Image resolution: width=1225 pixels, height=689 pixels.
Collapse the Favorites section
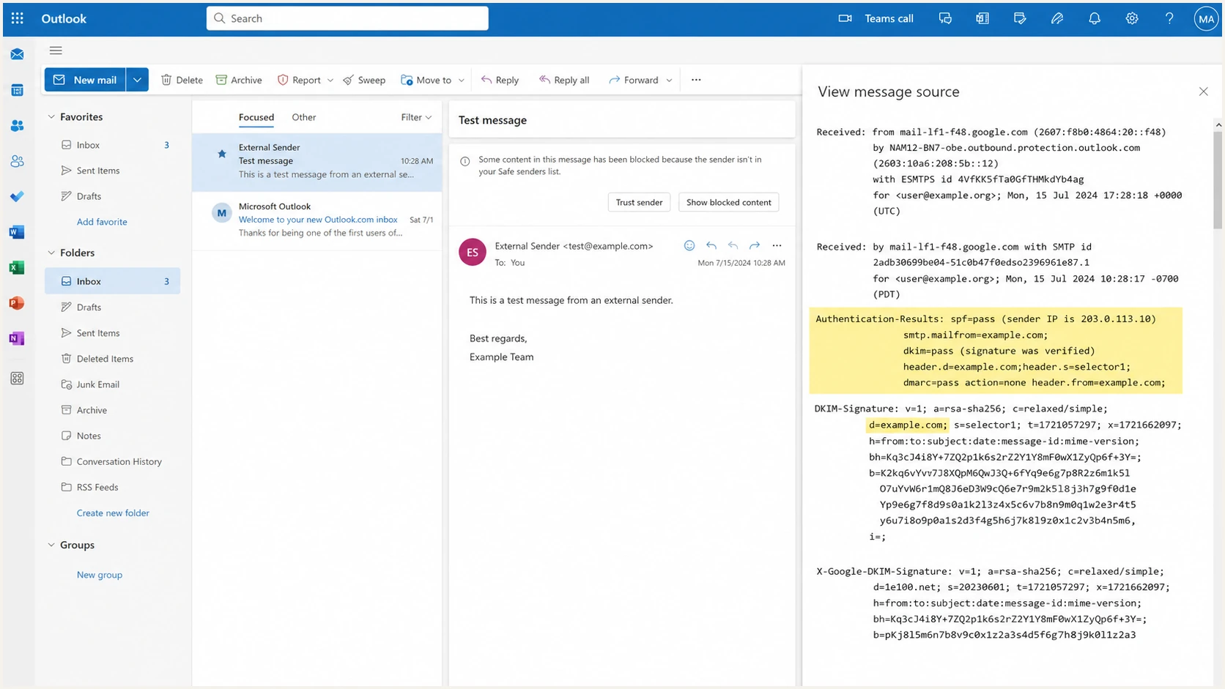coord(51,116)
